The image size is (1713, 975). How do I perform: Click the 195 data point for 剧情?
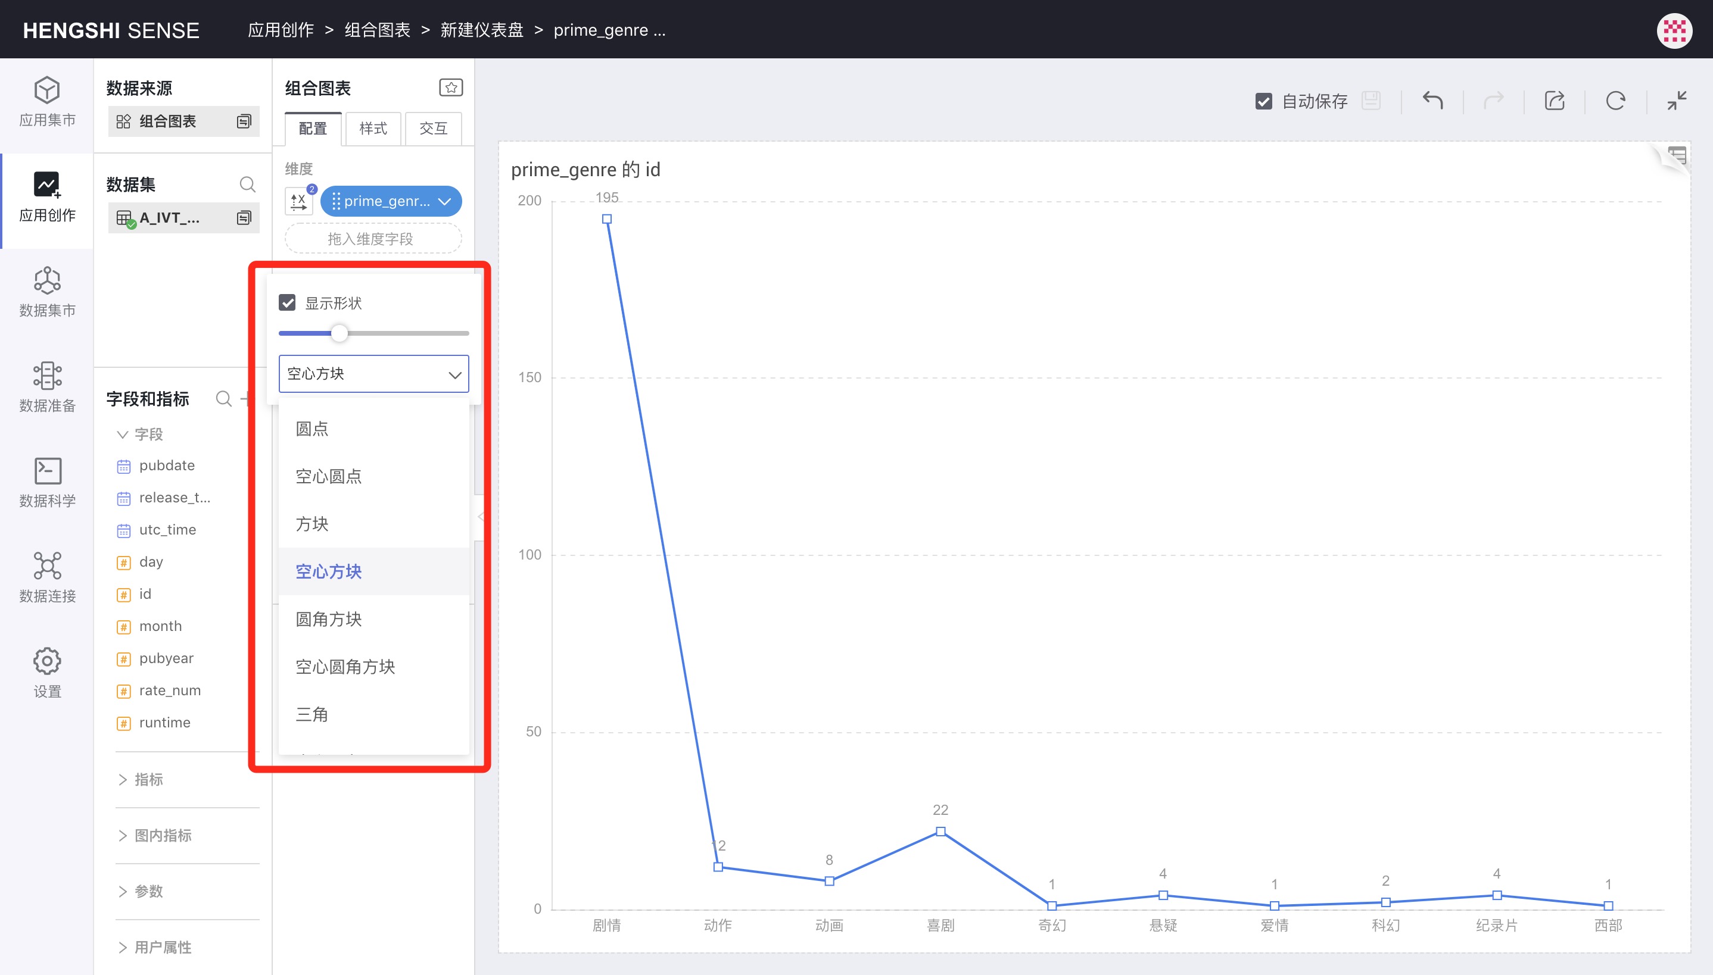pos(606,219)
